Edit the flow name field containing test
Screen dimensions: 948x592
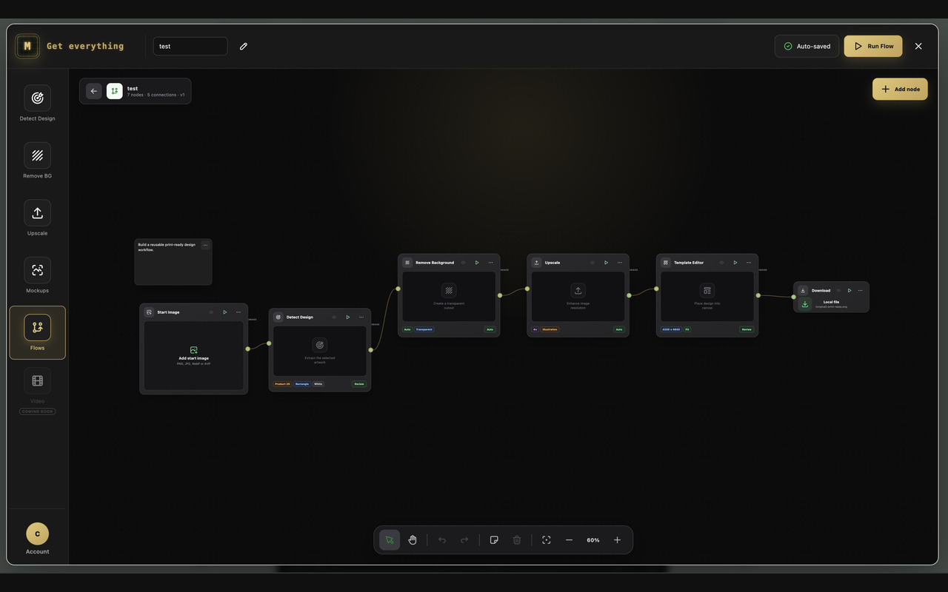point(190,46)
